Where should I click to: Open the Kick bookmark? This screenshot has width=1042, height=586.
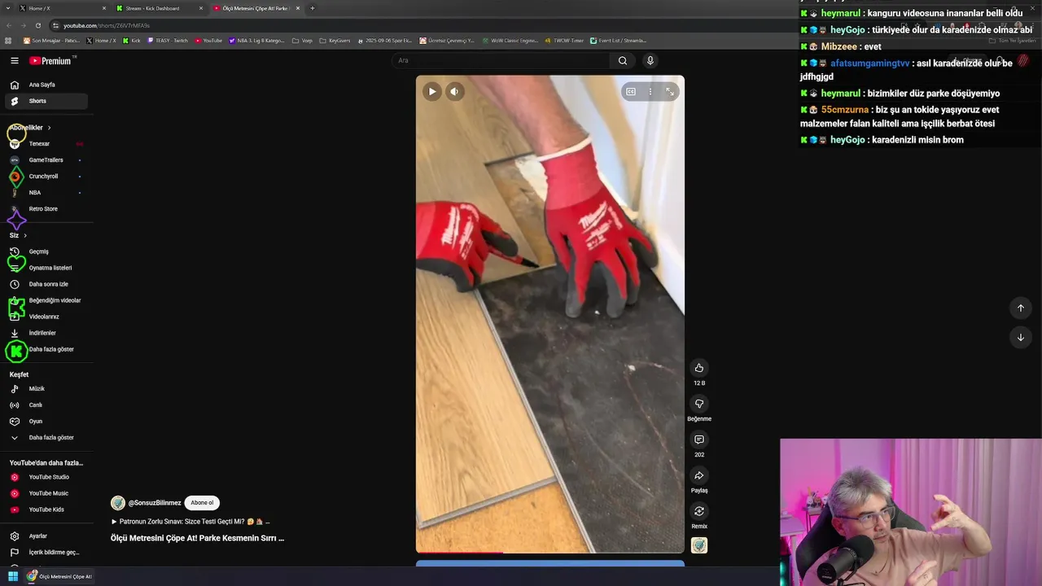pyautogui.click(x=132, y=41)
